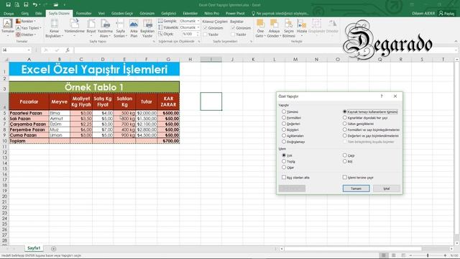Open the Dosya file tab

9,13
